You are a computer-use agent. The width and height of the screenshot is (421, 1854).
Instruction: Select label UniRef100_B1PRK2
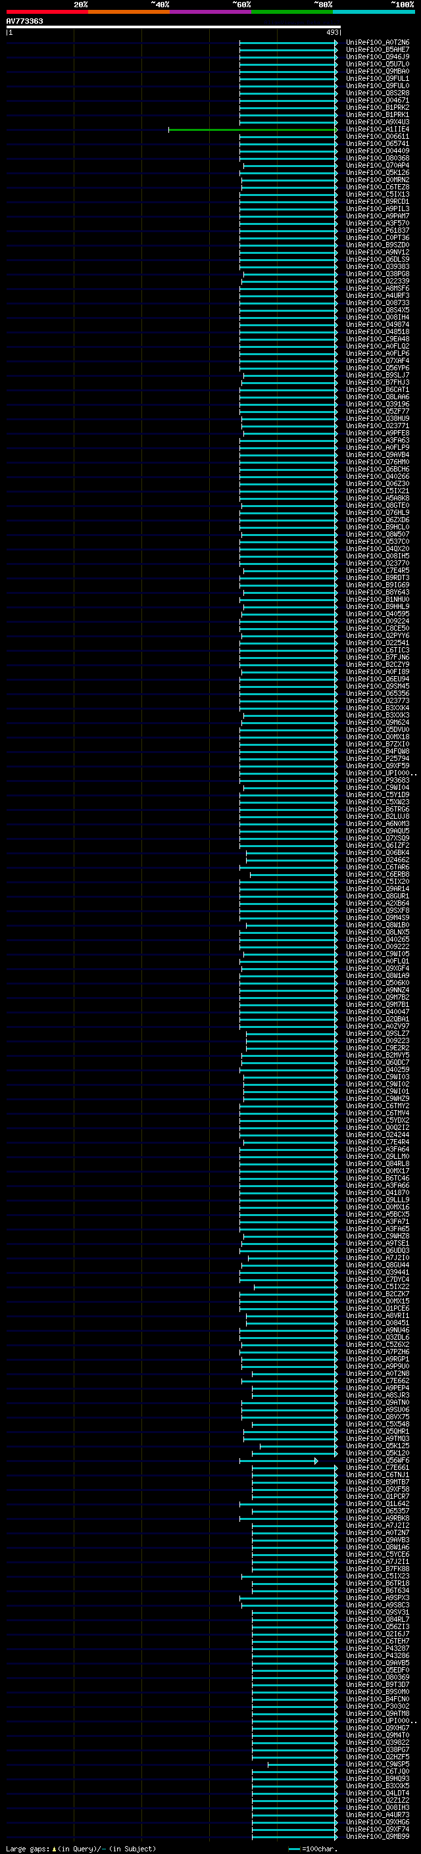(x=377, y=107)
